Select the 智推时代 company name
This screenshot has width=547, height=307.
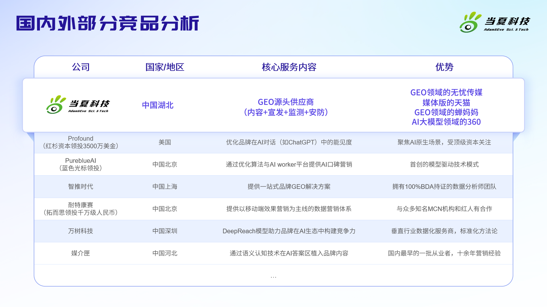(81, 186)
